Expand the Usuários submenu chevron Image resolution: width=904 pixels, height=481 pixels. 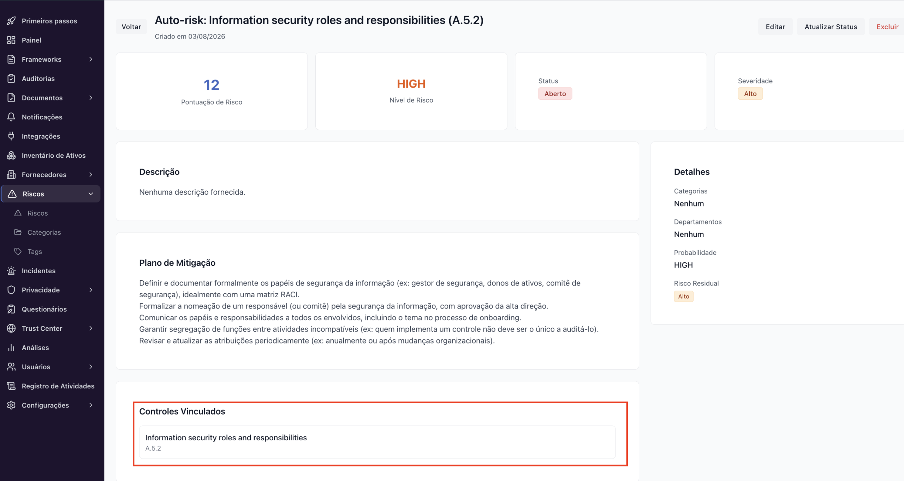pos(91,367)
